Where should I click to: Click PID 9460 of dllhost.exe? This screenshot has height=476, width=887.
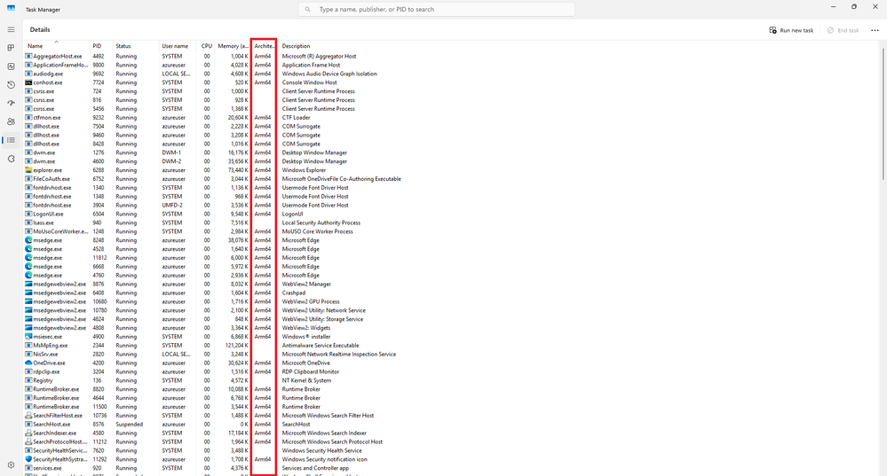[99, 135]
